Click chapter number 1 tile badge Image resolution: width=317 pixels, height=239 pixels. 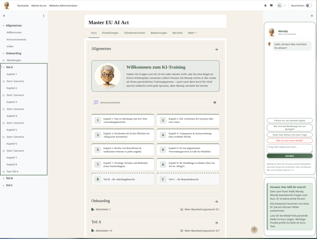click(x=98, y=121)
